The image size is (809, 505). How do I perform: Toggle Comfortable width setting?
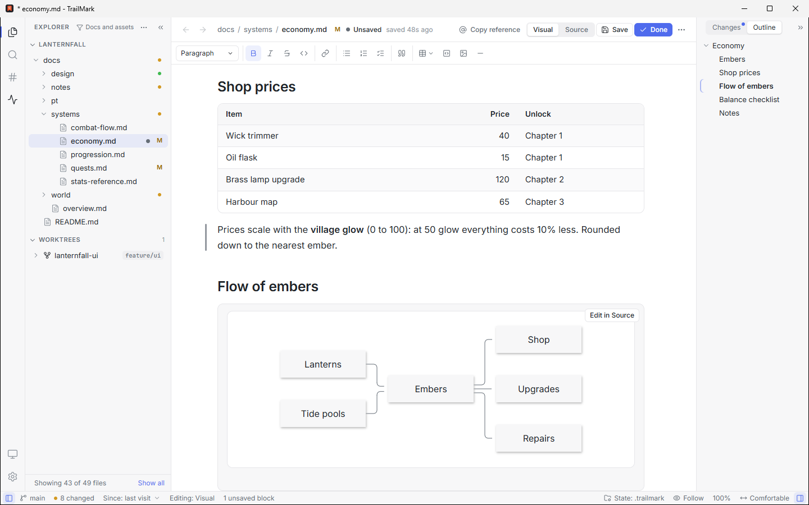pyautogui.click(x=765, y=498)
